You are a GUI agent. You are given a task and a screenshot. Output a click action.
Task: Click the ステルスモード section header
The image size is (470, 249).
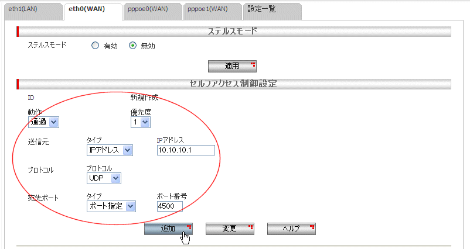point(234,32)
